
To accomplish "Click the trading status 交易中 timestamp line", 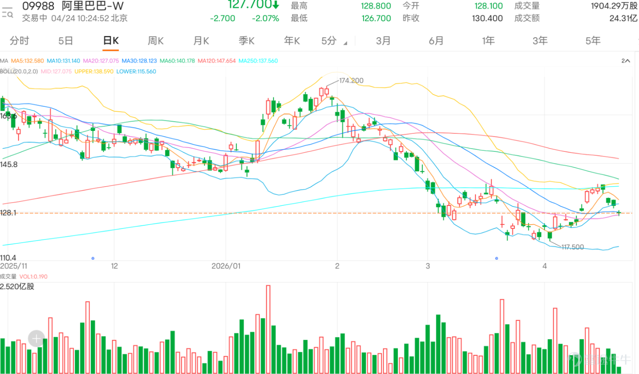I will click(x=75, y=18).
